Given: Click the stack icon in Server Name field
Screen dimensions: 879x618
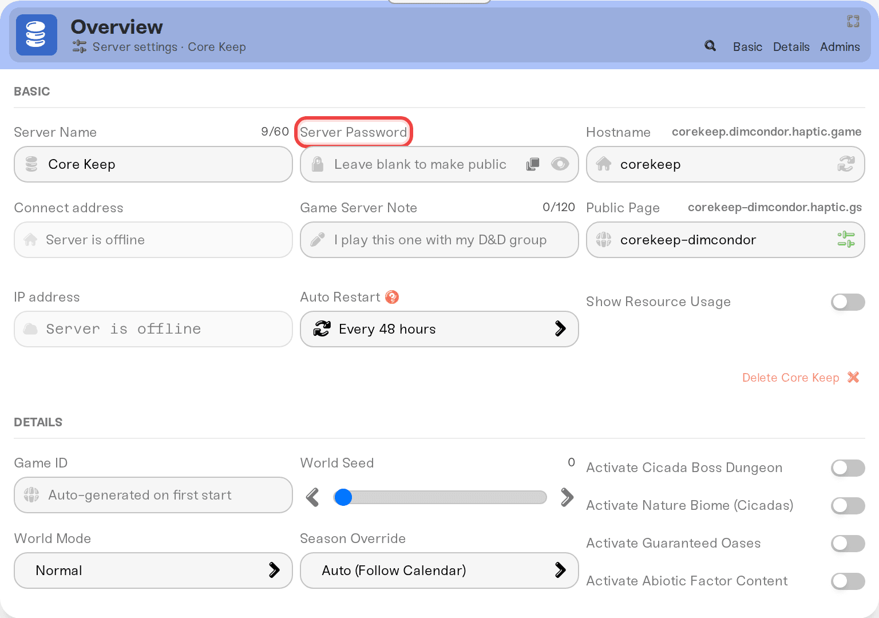Looking at the screenshot, I should point(31,164).
